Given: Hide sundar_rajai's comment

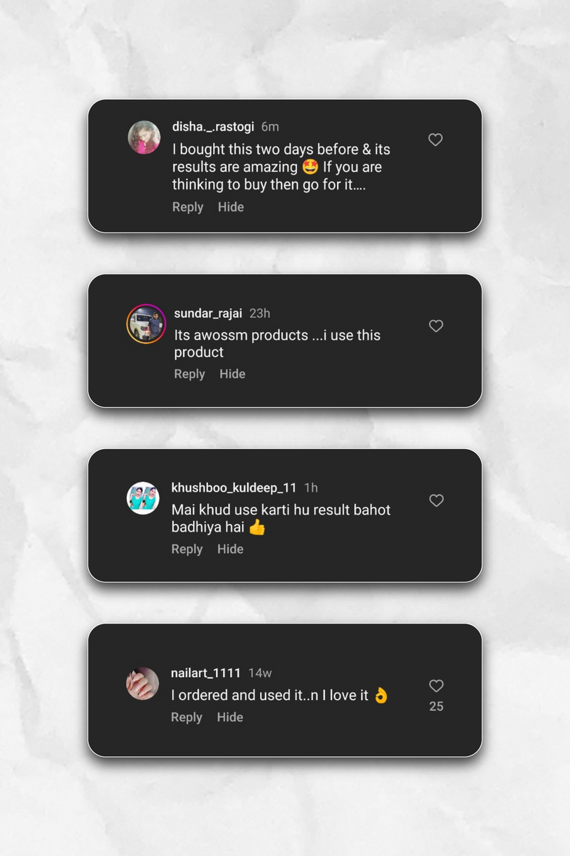Looking at the screenshot, I should [232, 374].
